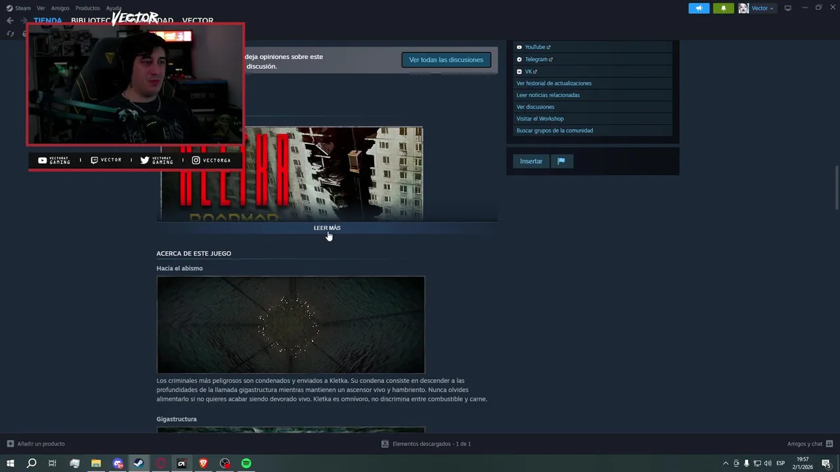This screenshot has height=472, width=840.
Task: Open the downloads status Elementos descargados
Action: tap(426, 444)
